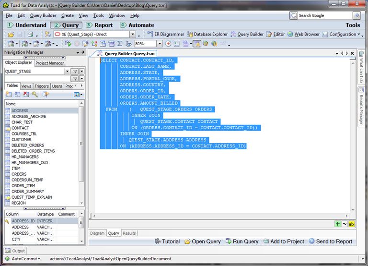The width and height of the screenshot is (368, 266).
Task: Go to the Report step
Action: 99,25
